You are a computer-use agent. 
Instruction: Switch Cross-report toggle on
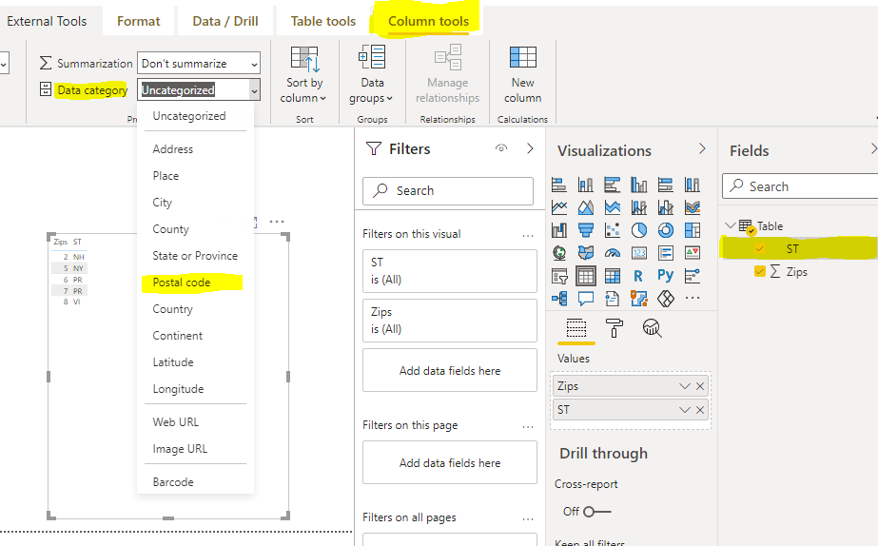[596, 511]
